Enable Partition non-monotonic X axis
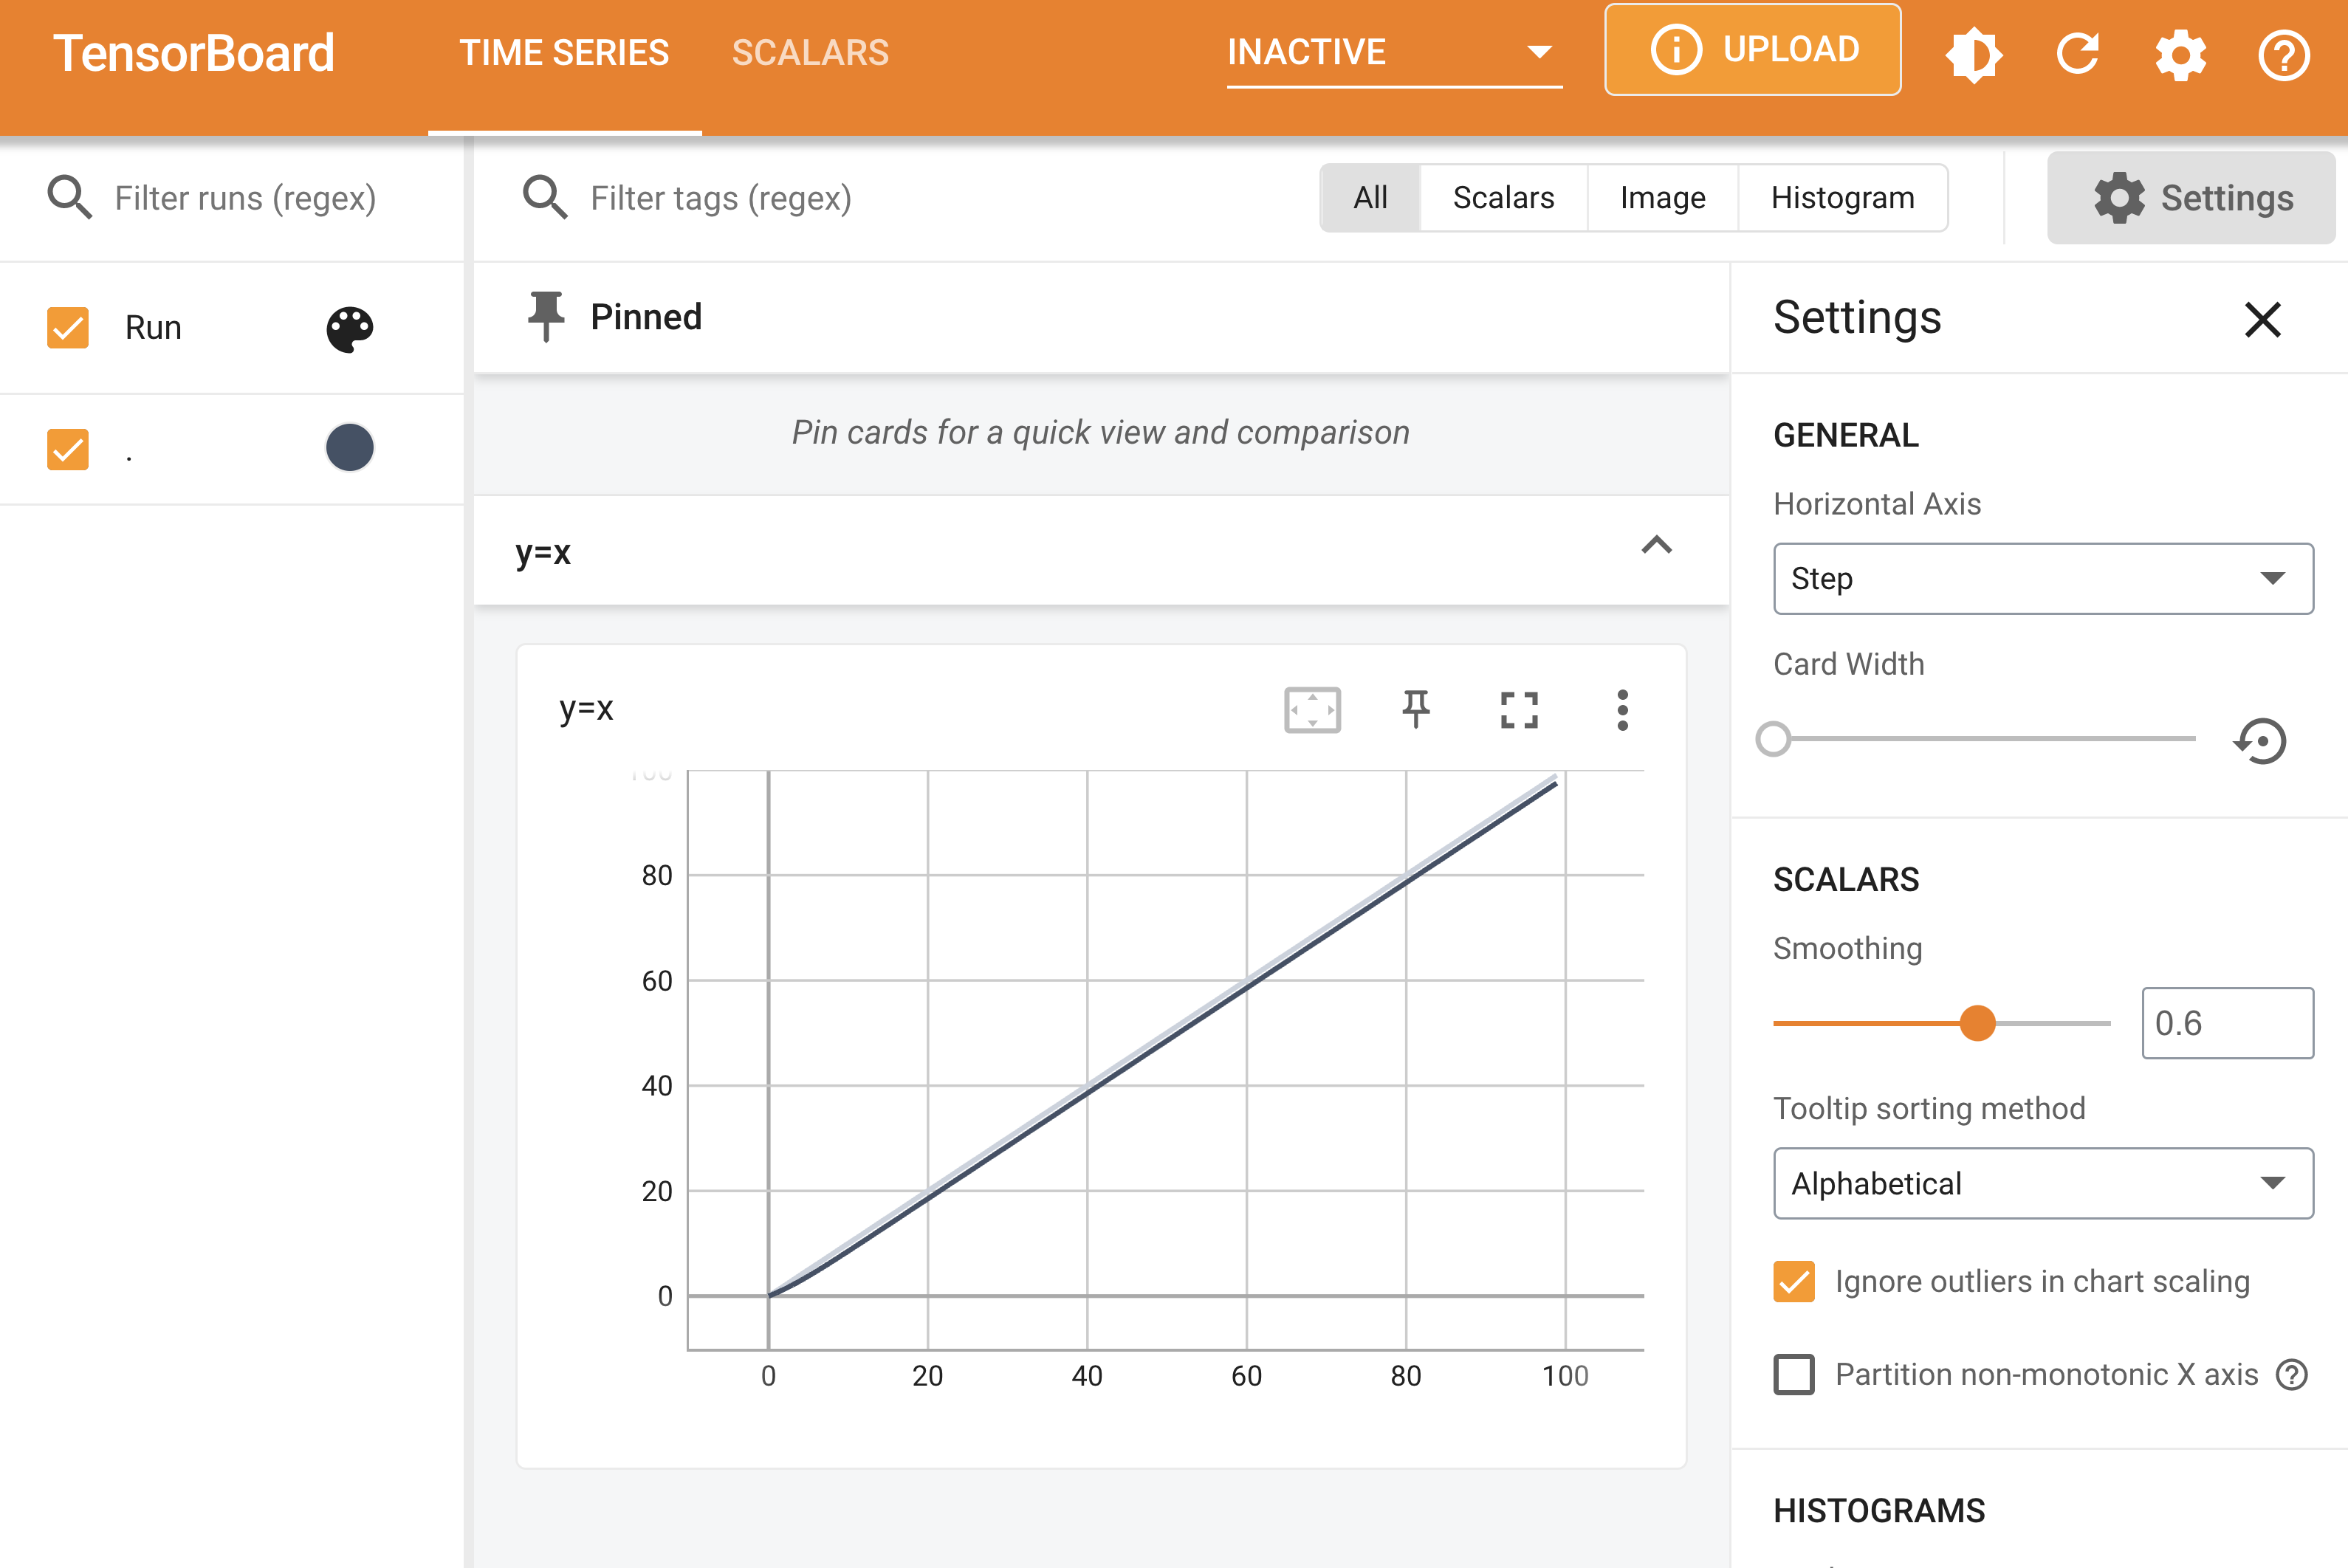 (1794, 1374)
